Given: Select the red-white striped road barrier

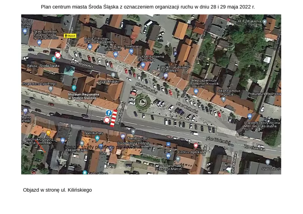Looking at the screenshot, I should click(114, 118).
